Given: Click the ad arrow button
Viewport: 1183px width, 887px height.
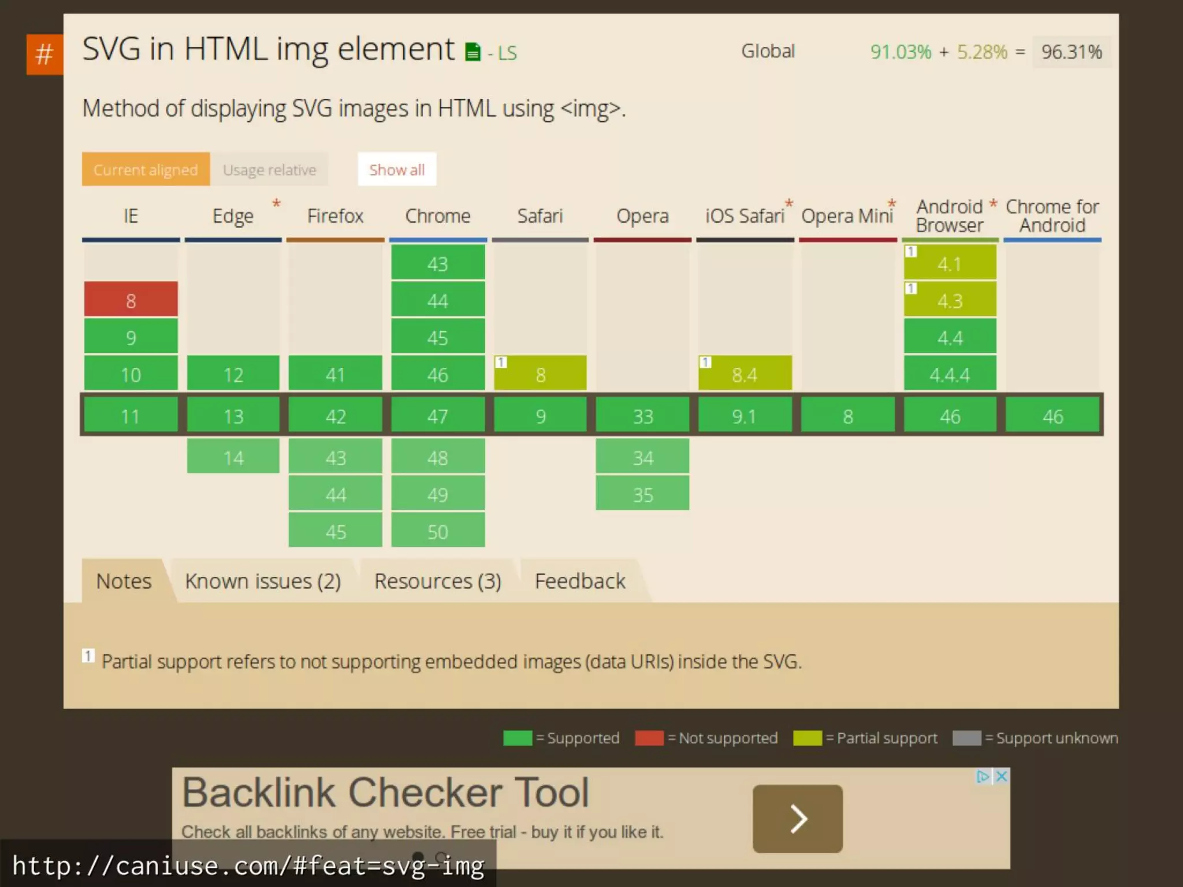Looking at the screenshot, I should pyautogui.click(x=797, y=818).
